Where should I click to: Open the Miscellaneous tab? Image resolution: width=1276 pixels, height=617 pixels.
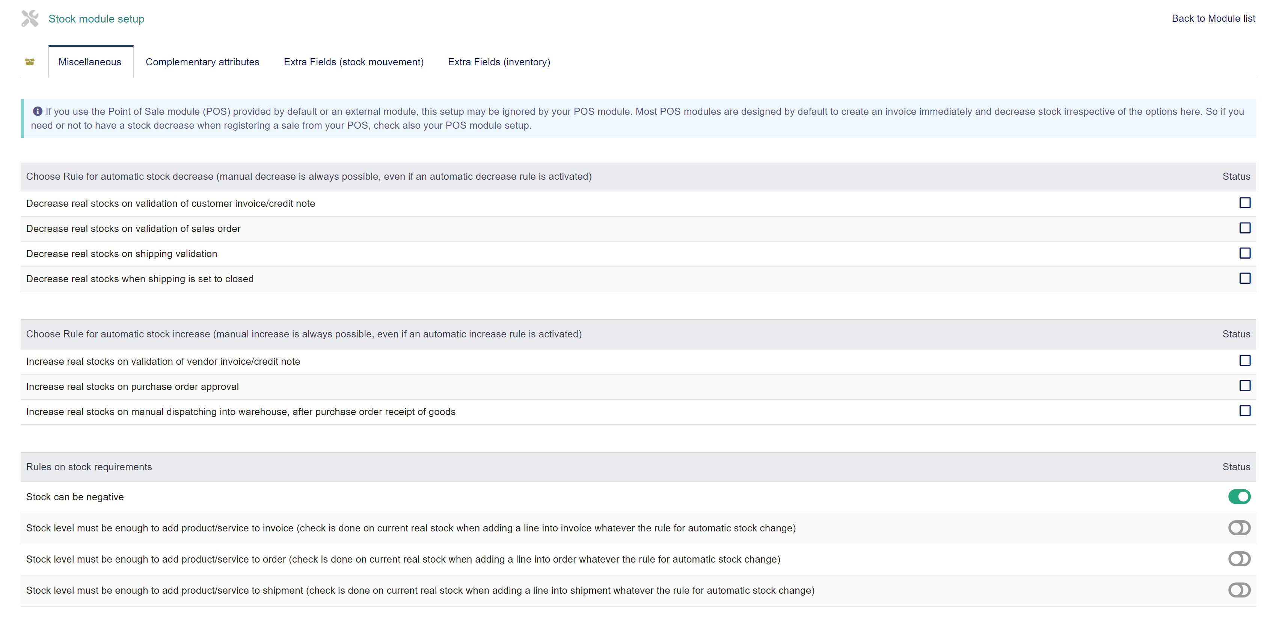(90, 62)
